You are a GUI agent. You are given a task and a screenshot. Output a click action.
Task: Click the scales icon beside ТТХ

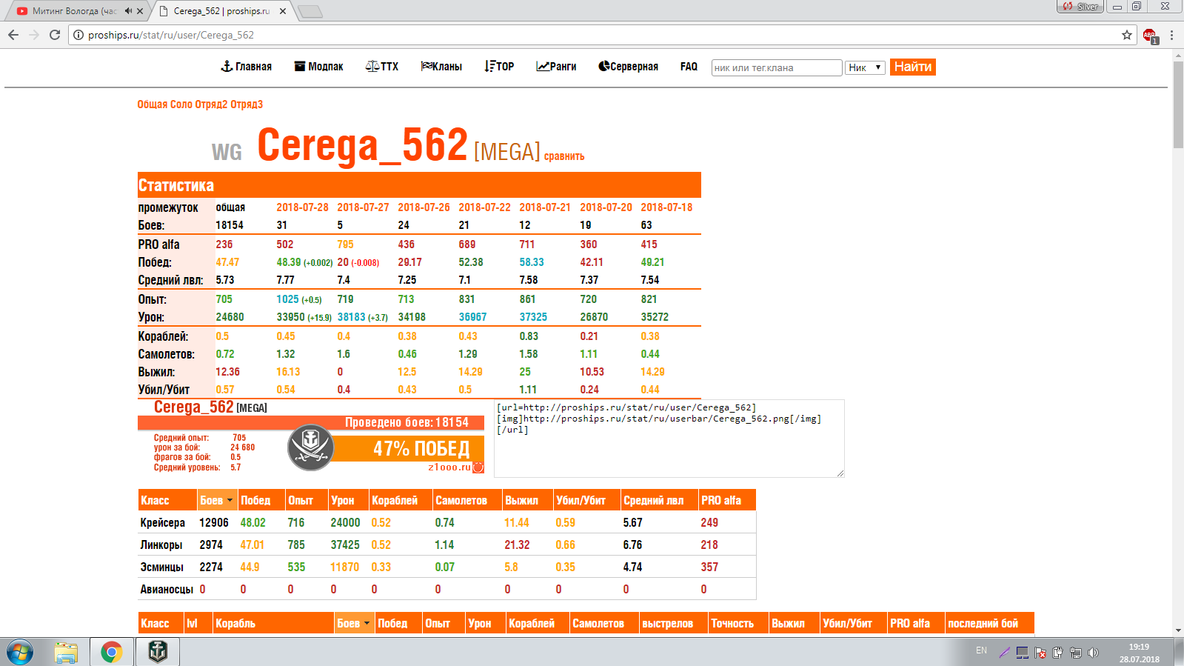(372, 66)
